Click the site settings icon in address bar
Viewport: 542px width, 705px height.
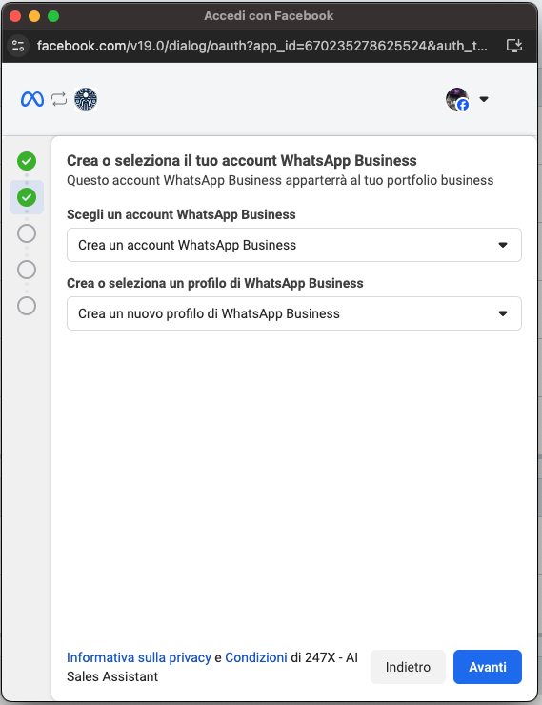coord(18,46)
